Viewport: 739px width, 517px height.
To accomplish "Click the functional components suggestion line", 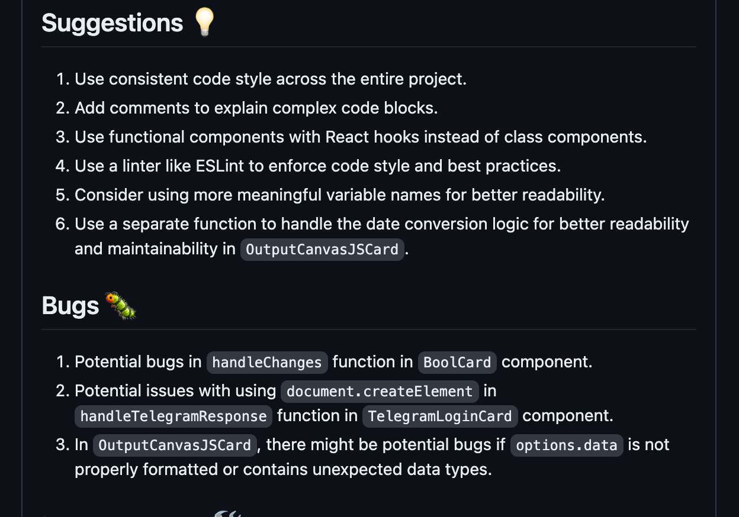I will [x=360, y=137].
